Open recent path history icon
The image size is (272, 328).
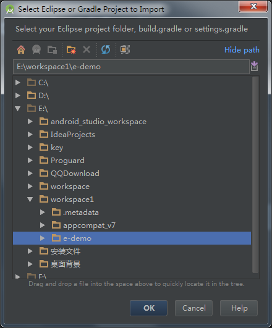click(255, 66)
